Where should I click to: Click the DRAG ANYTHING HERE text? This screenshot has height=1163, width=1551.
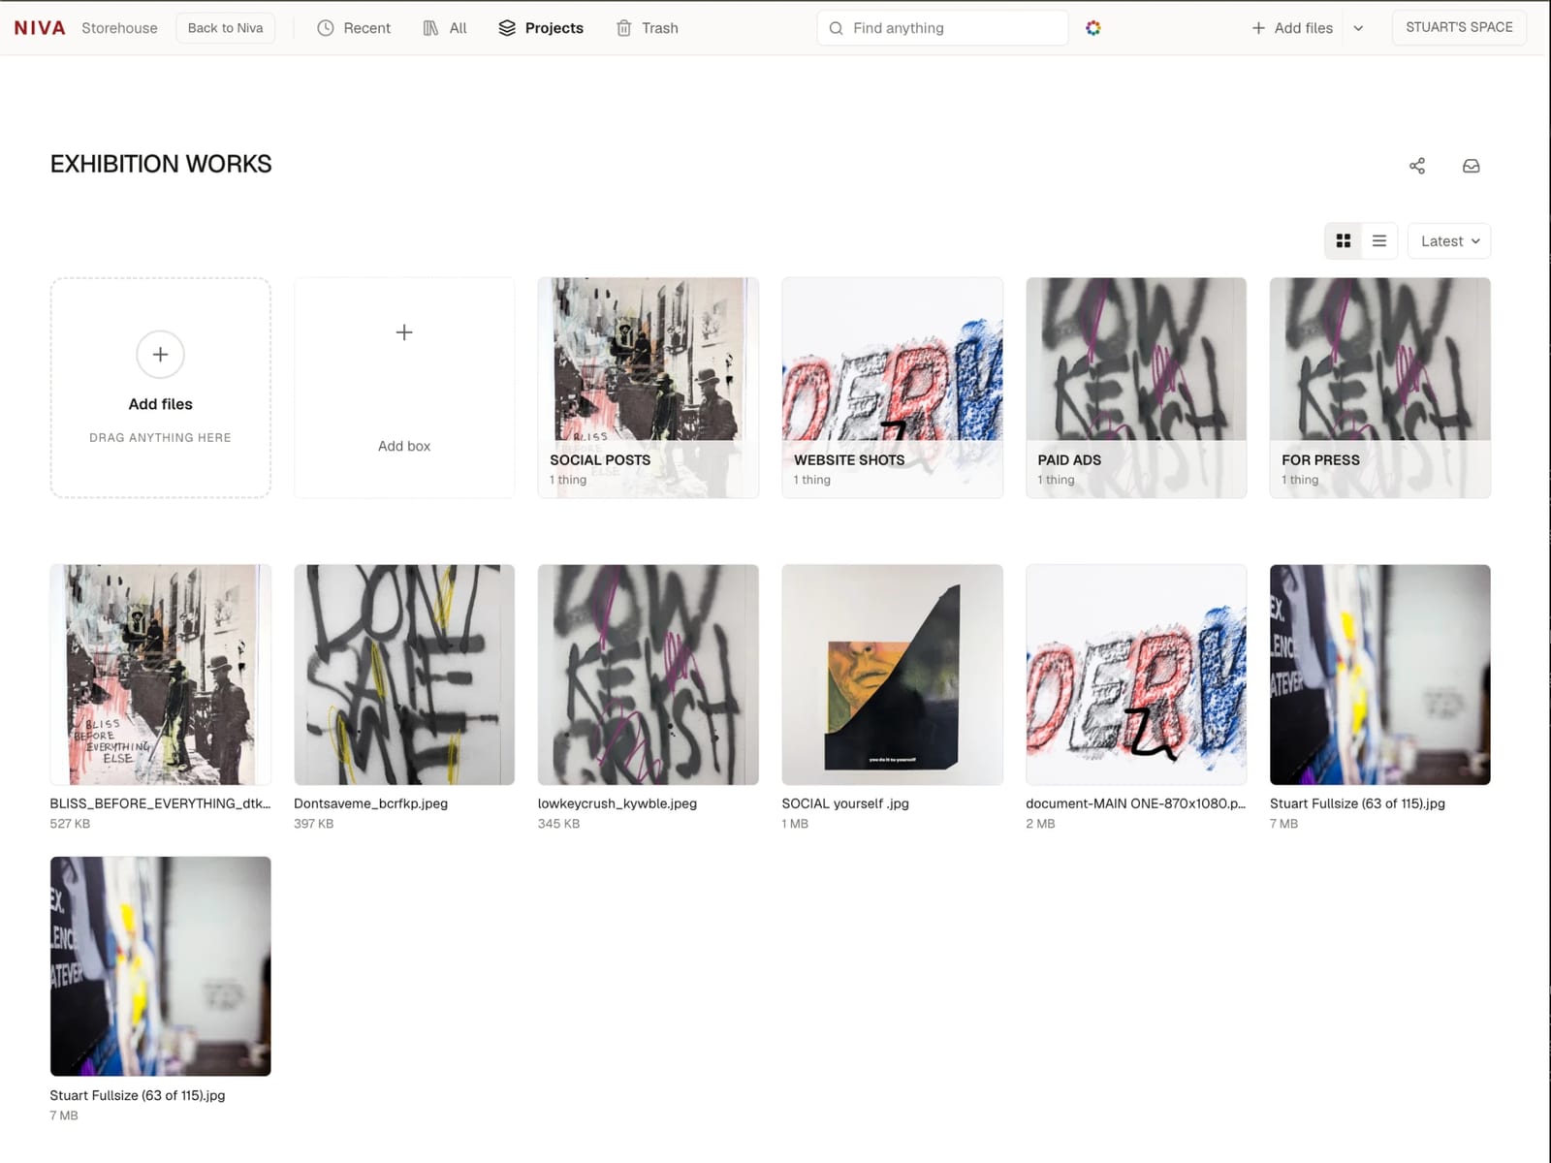click(160, 438)
